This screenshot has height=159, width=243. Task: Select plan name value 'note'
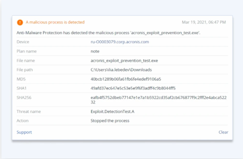click(x=95, y=51)
